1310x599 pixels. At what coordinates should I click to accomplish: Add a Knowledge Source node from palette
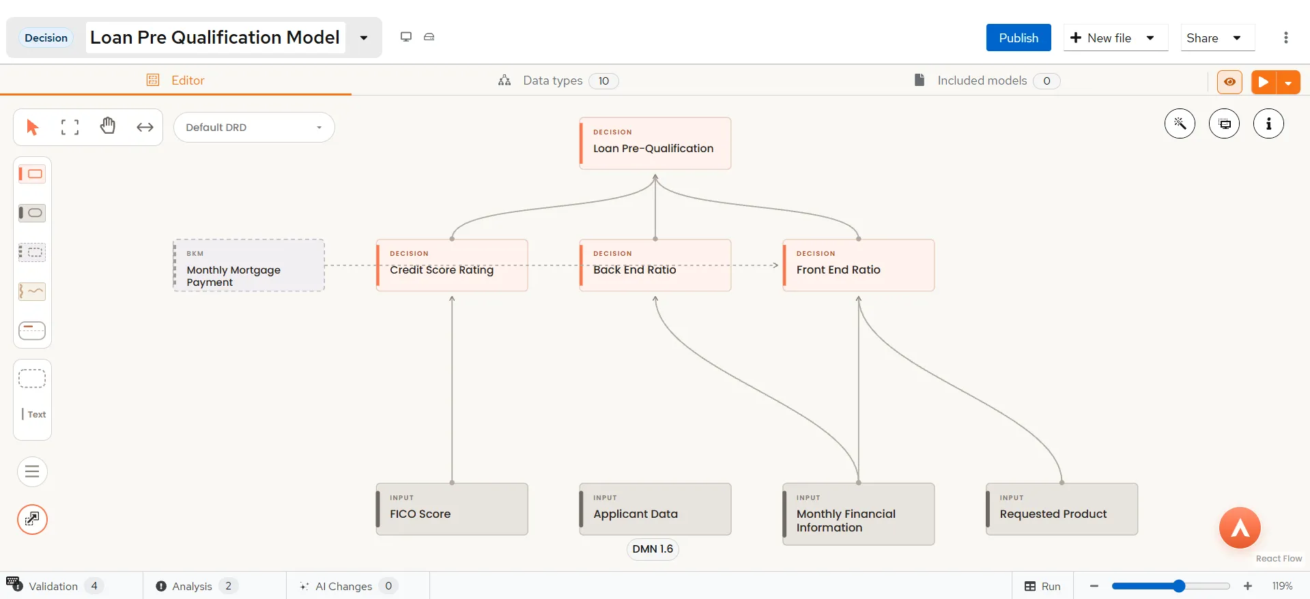point(32,291)
